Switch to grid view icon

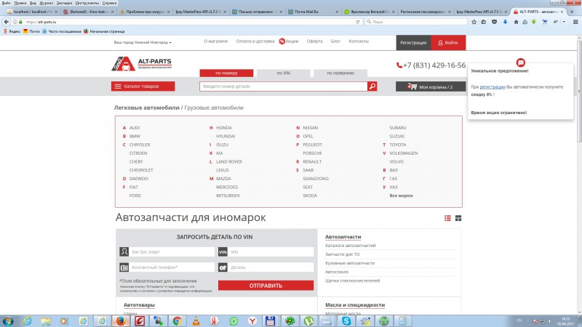click(x=458, y=219)
